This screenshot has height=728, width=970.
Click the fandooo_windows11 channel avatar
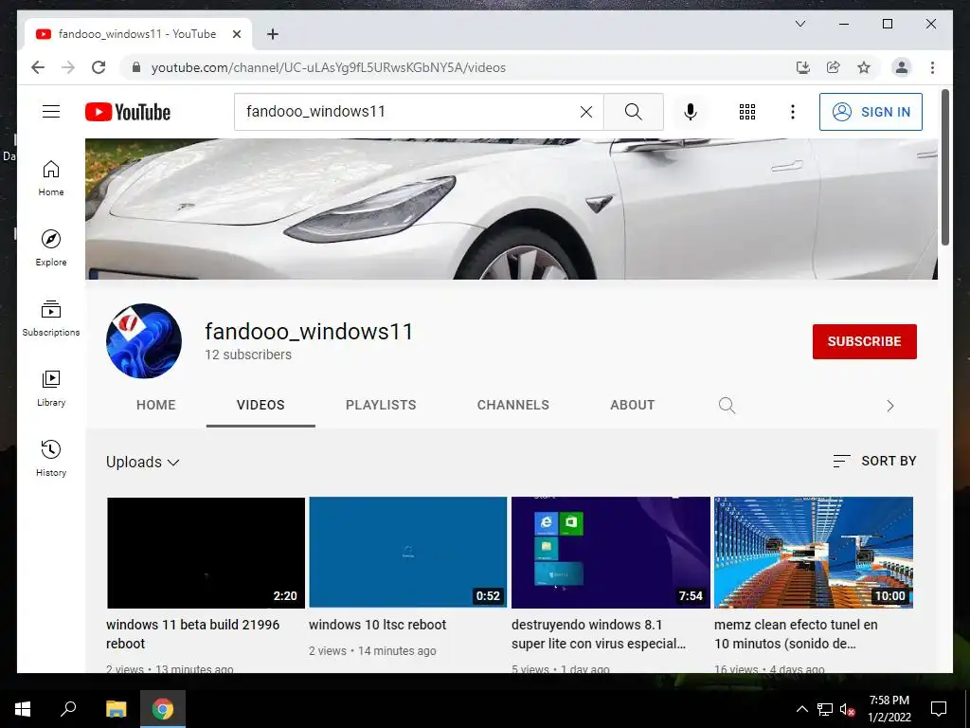pyautogui.click(x=144, y=341)
